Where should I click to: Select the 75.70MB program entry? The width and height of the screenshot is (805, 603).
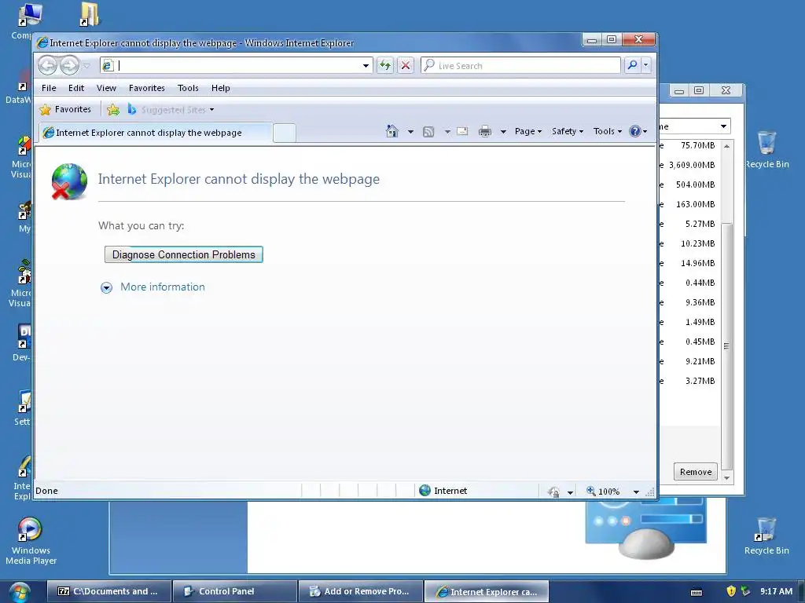pos(688,145)
